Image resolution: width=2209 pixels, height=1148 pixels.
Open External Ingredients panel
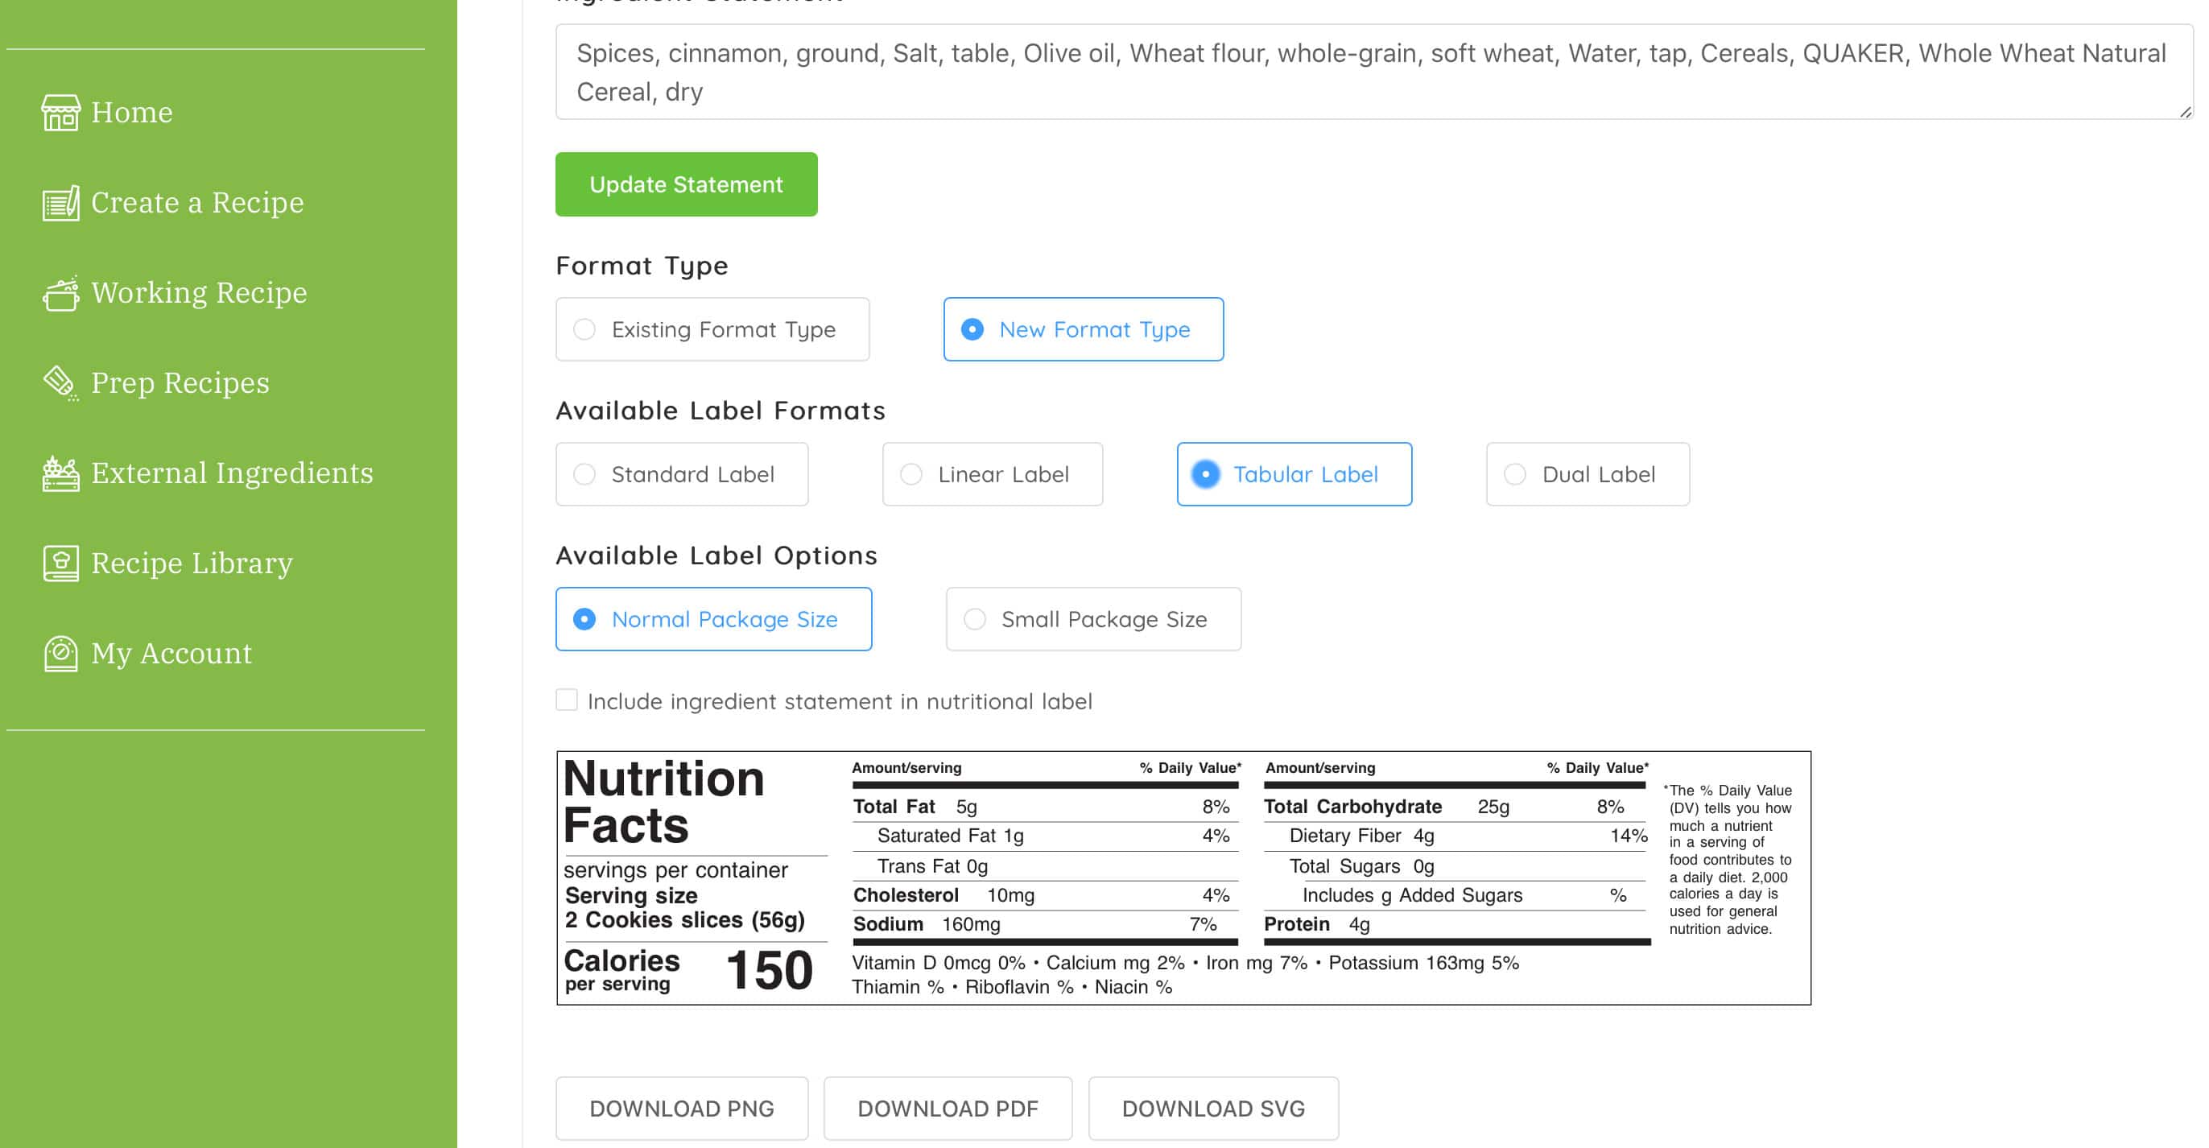(233, 473)
